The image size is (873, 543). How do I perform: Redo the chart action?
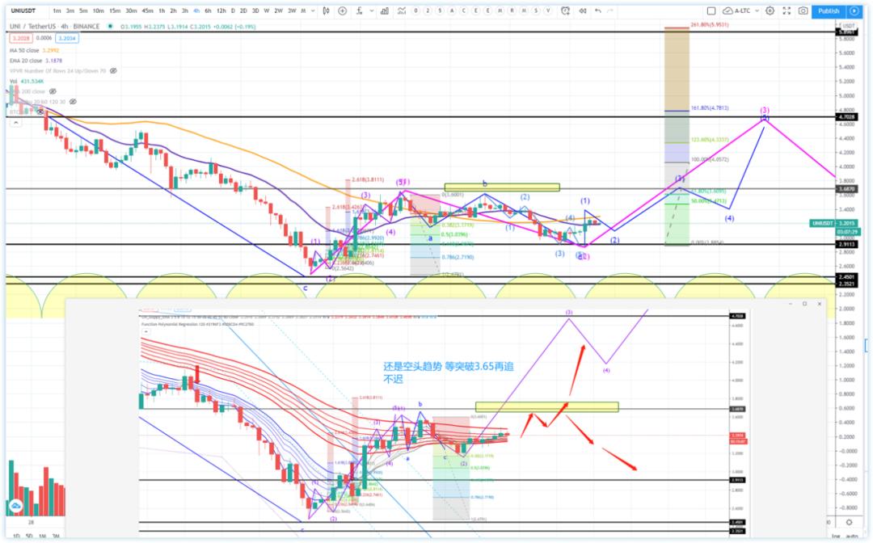point(610,11)
